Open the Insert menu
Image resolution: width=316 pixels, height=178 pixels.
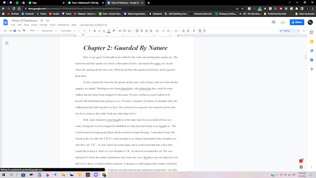[x=34, y=25]
